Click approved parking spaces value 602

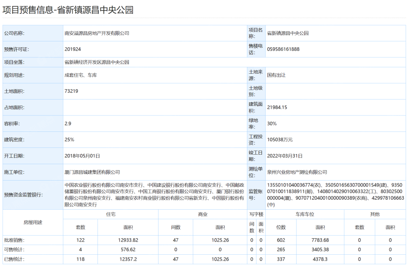[x=281, y=240]
